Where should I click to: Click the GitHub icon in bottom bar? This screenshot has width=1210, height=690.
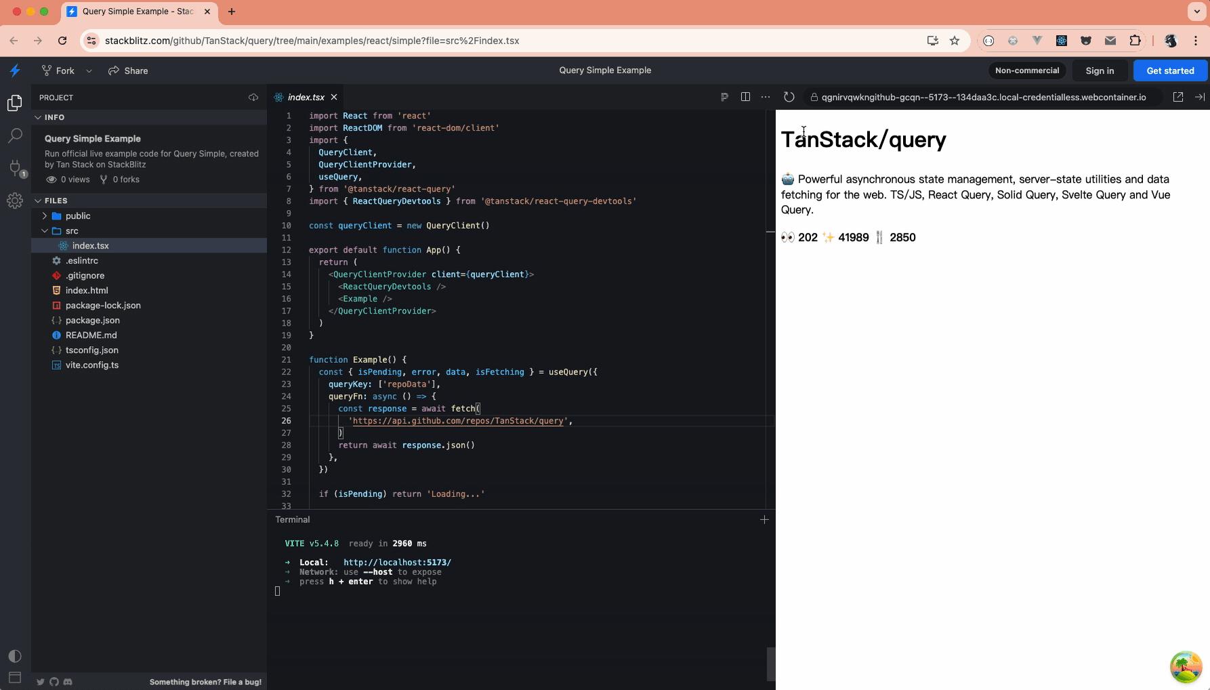tap(54, 682)
